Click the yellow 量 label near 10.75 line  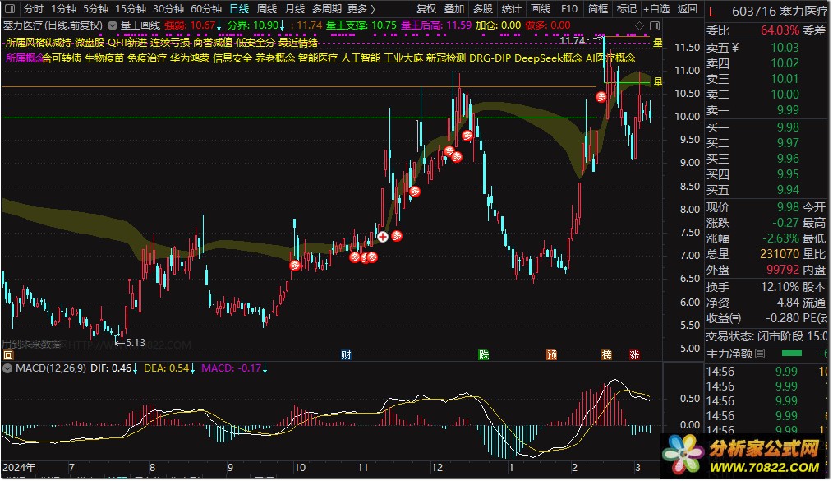[657, 82]
